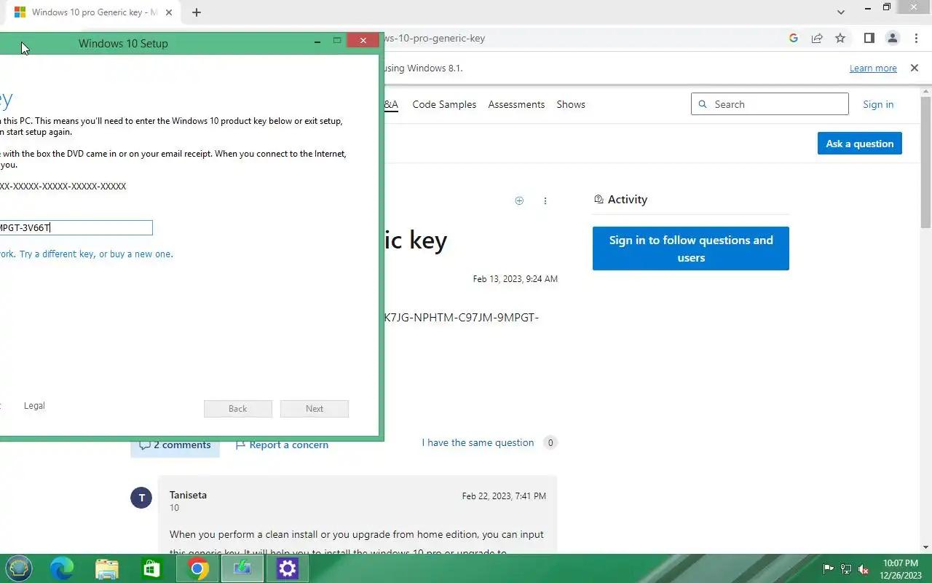Screen dimensions: 932x583
Task: Open Taniseta user profile name
Action: pos(188,495)
